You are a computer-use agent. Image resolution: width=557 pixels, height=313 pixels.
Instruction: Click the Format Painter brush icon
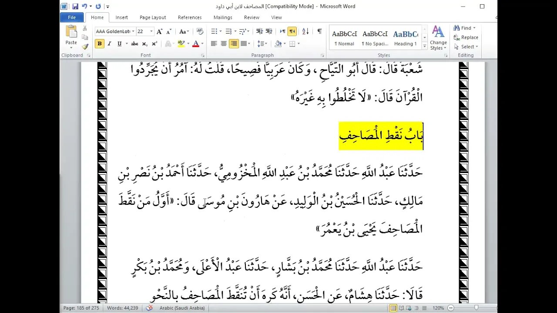tap(85, 47)
